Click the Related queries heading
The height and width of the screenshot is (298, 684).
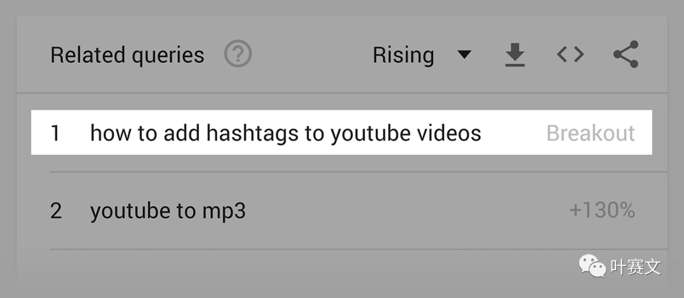point(127,55)
